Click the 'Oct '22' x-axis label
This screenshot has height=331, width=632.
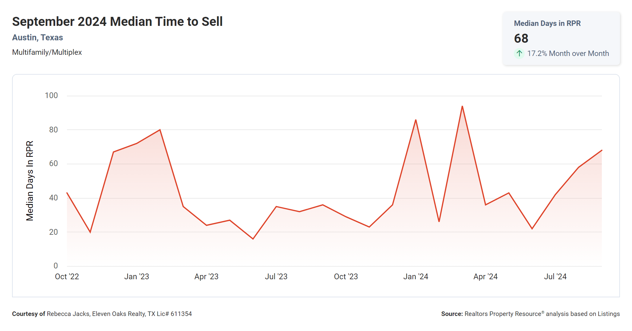pos(67,277)
